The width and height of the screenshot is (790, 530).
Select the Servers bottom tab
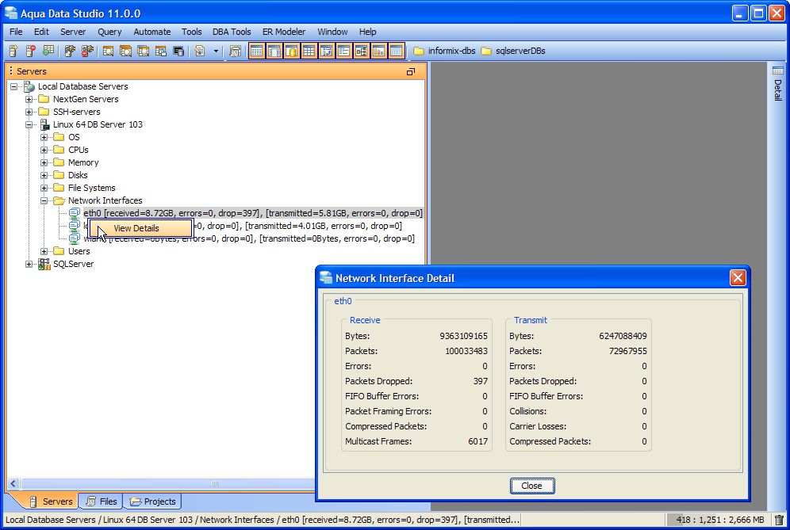[x=51, y=501]
